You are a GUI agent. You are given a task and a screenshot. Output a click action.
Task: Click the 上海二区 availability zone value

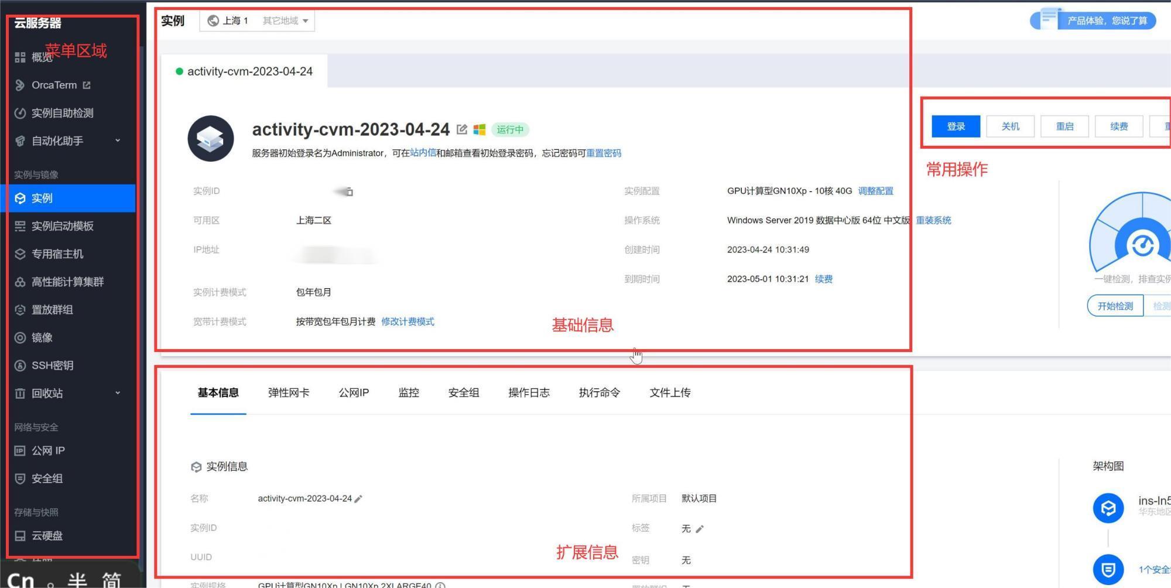click(314, 220)
